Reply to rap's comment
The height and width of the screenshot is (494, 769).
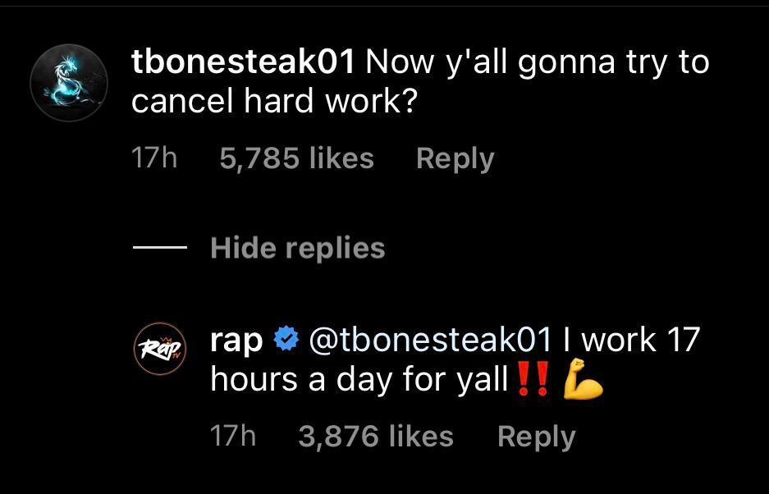click(x=538, y=436)
